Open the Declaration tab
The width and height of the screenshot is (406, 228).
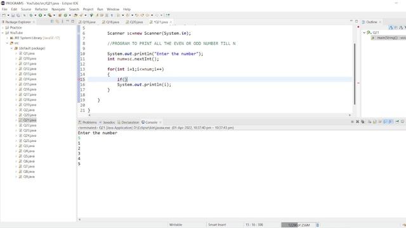coord(128,122)
